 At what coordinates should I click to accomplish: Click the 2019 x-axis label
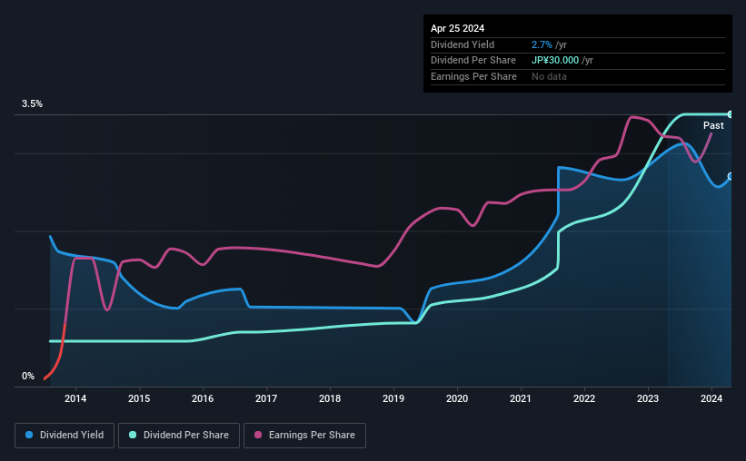coord(393,398)
